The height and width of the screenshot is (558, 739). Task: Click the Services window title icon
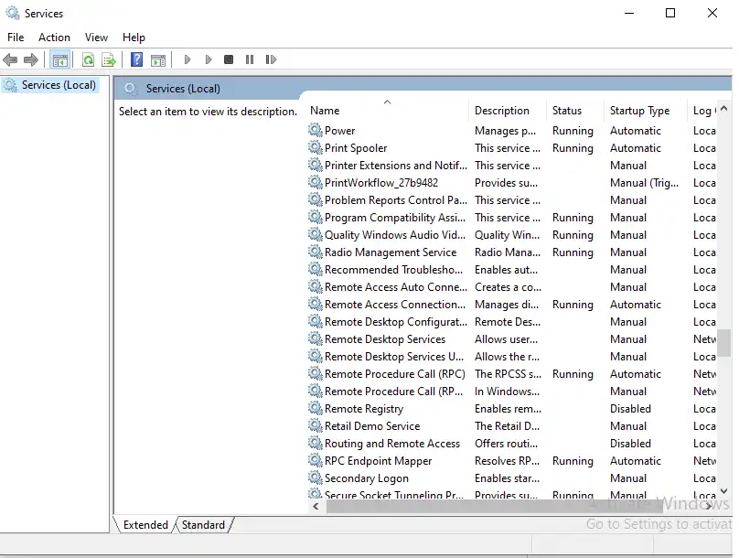coord(13,13)
